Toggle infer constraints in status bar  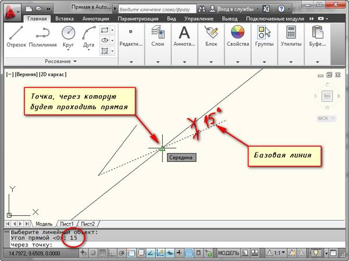pyautogui.click(x=84, y=253)
